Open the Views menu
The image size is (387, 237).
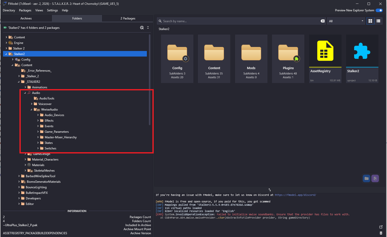39,10
